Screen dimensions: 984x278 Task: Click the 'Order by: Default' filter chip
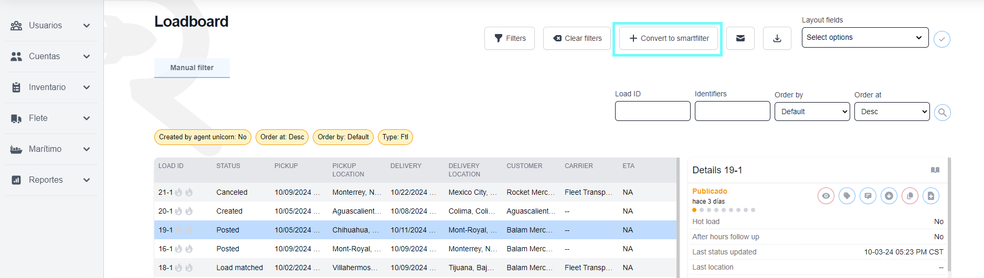(343, 137)
